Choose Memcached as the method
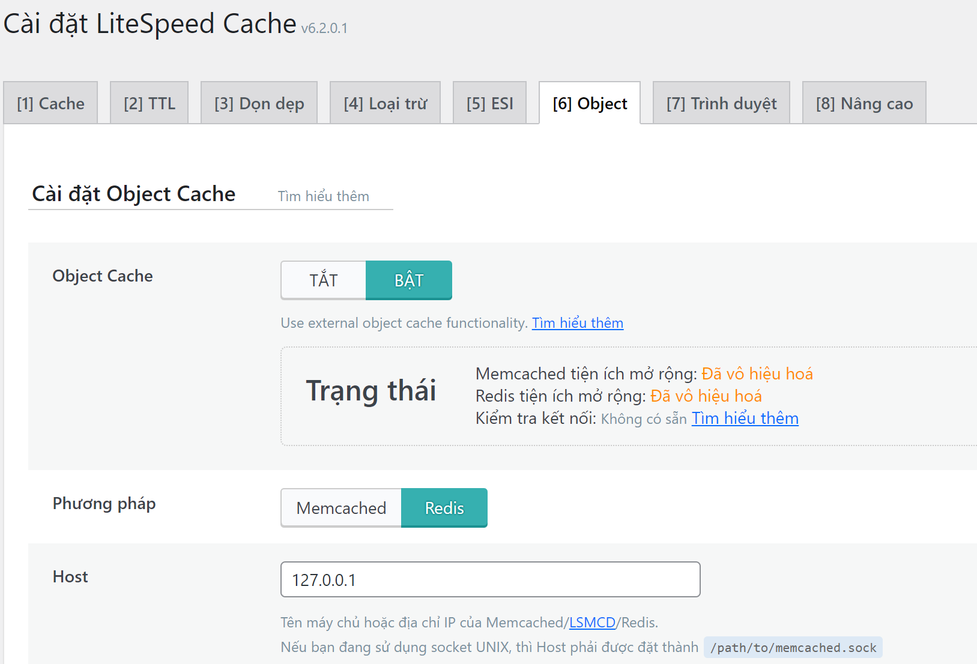Screen dimensions: 977x664 point(341,508)
